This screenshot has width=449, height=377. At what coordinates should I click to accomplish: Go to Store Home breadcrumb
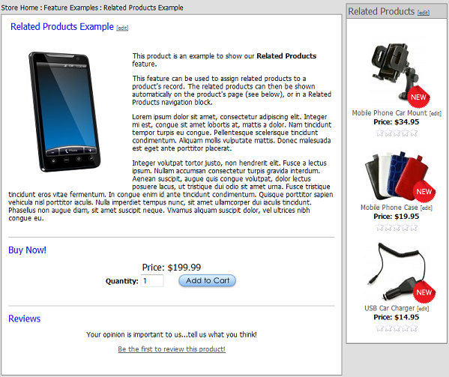pyautogui.click(x=19, y=7)
